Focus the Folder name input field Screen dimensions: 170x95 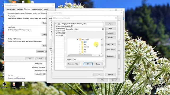point(88,59)
